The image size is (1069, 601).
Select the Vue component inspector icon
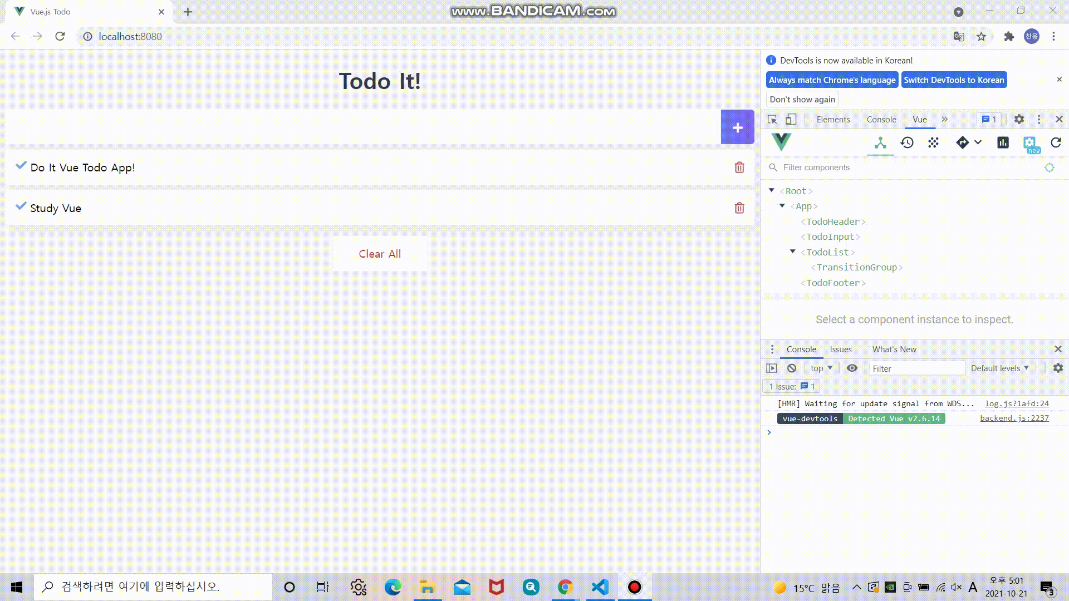(x=880, y=143)
